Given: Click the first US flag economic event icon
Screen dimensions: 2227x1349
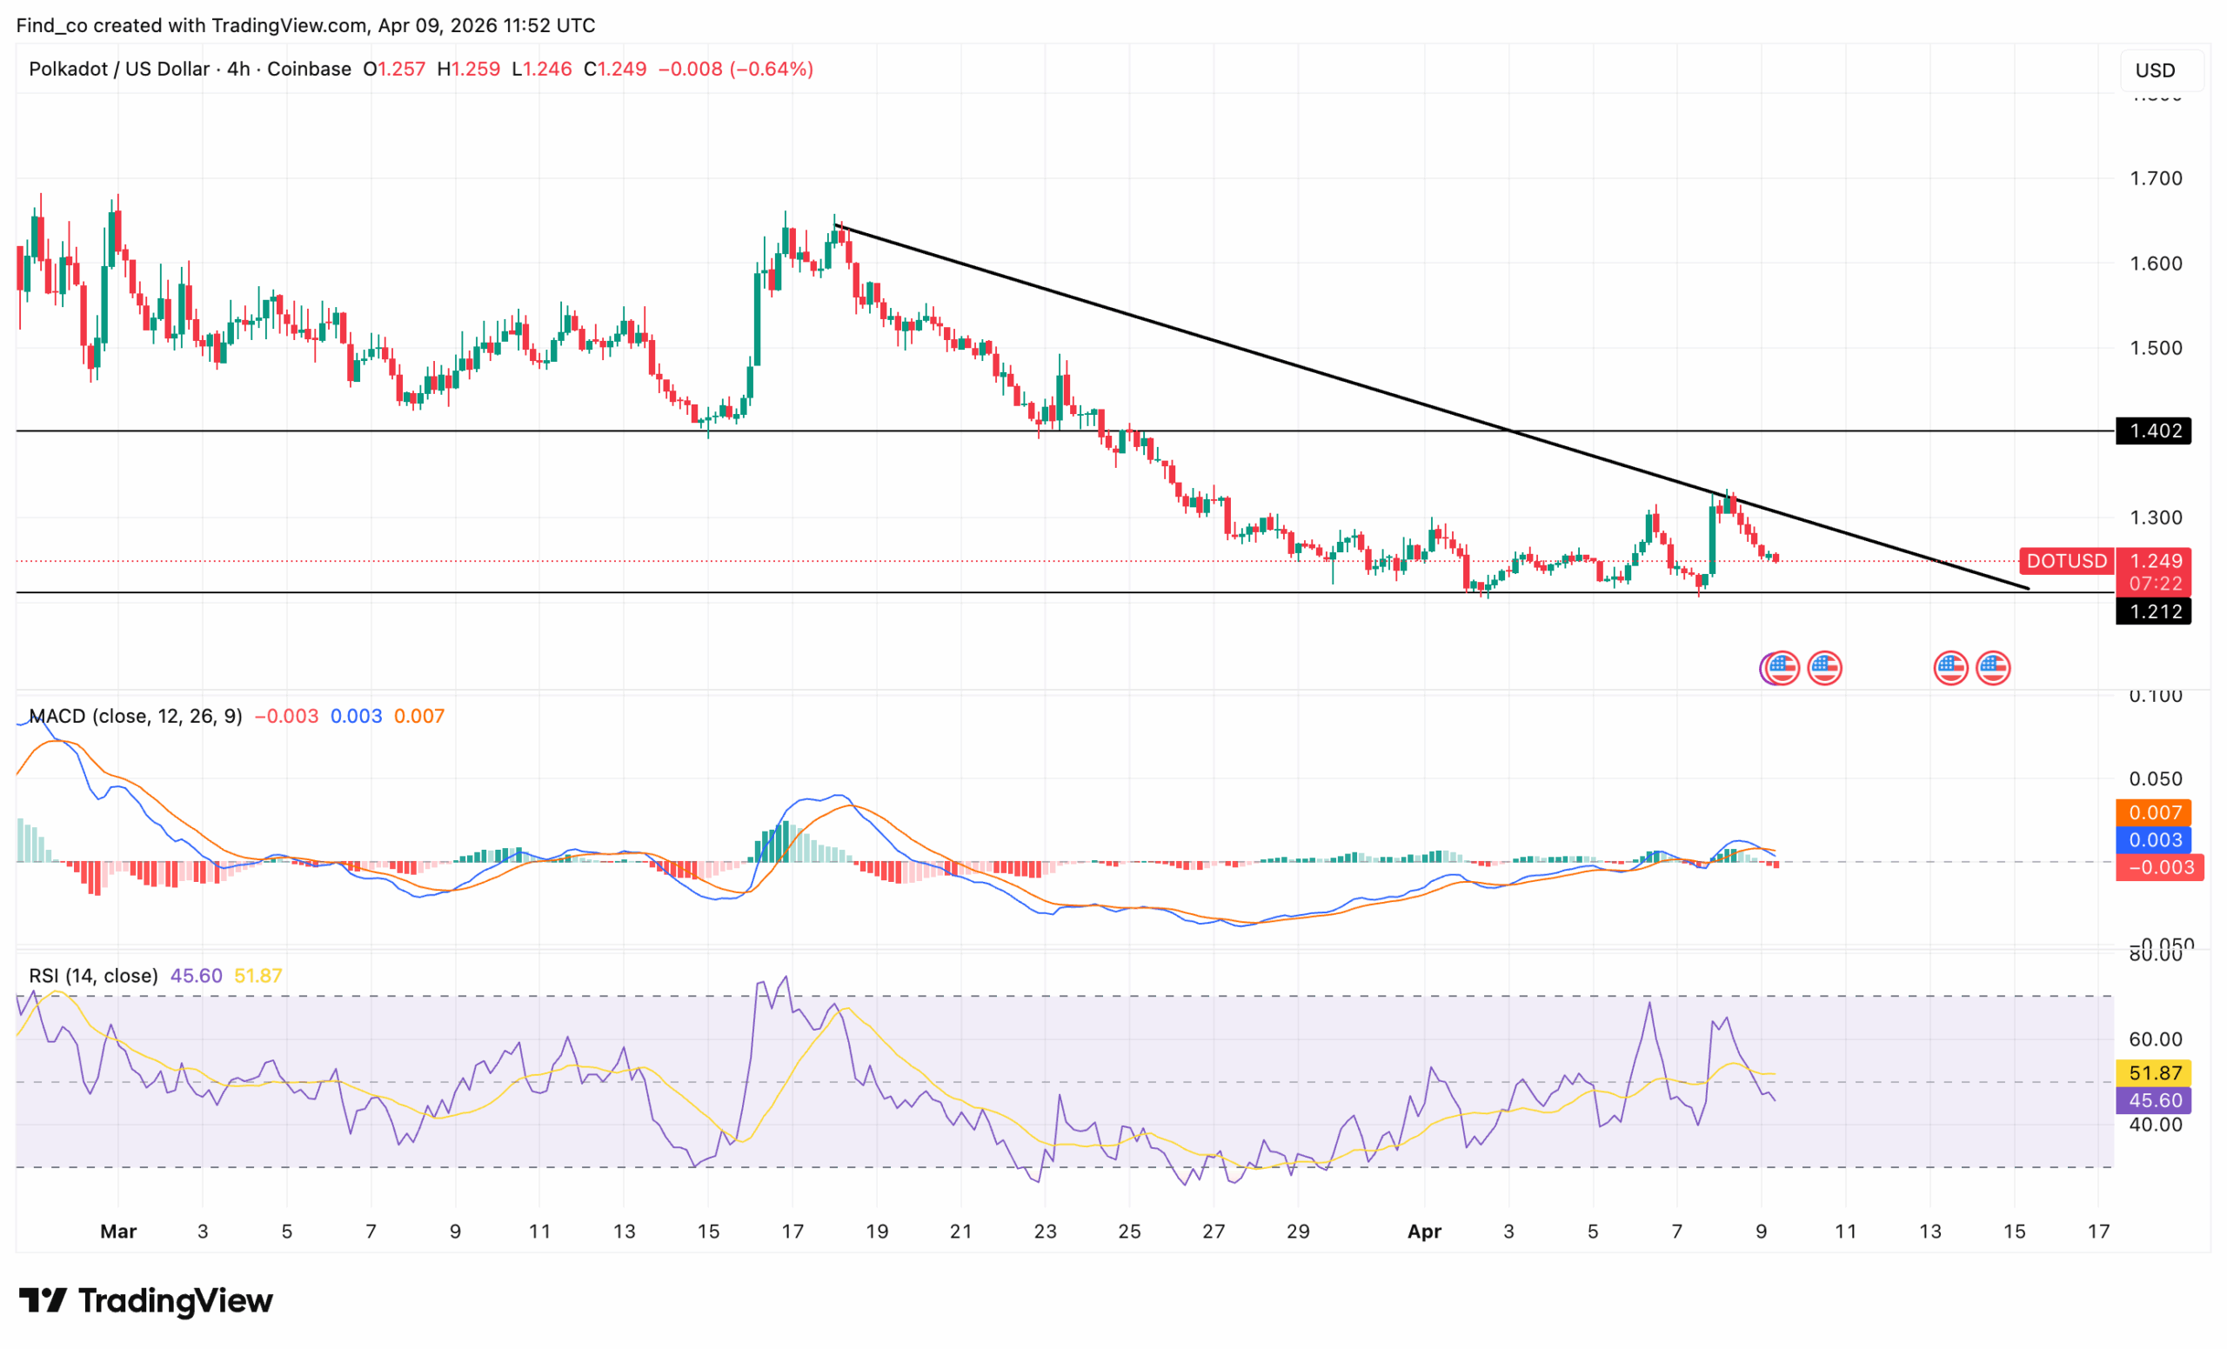Looking at the screenshot, I should click(x=1782, y=669).
